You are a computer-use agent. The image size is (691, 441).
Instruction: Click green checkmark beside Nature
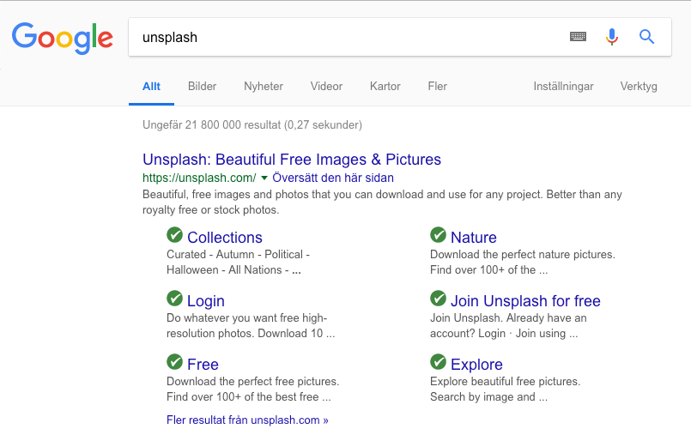[438, 235]
